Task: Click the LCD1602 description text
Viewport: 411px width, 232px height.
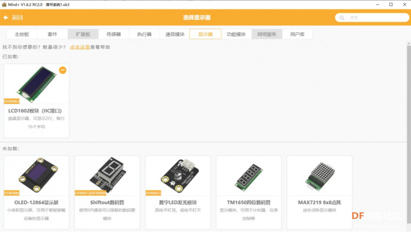Action: (36, 122)
